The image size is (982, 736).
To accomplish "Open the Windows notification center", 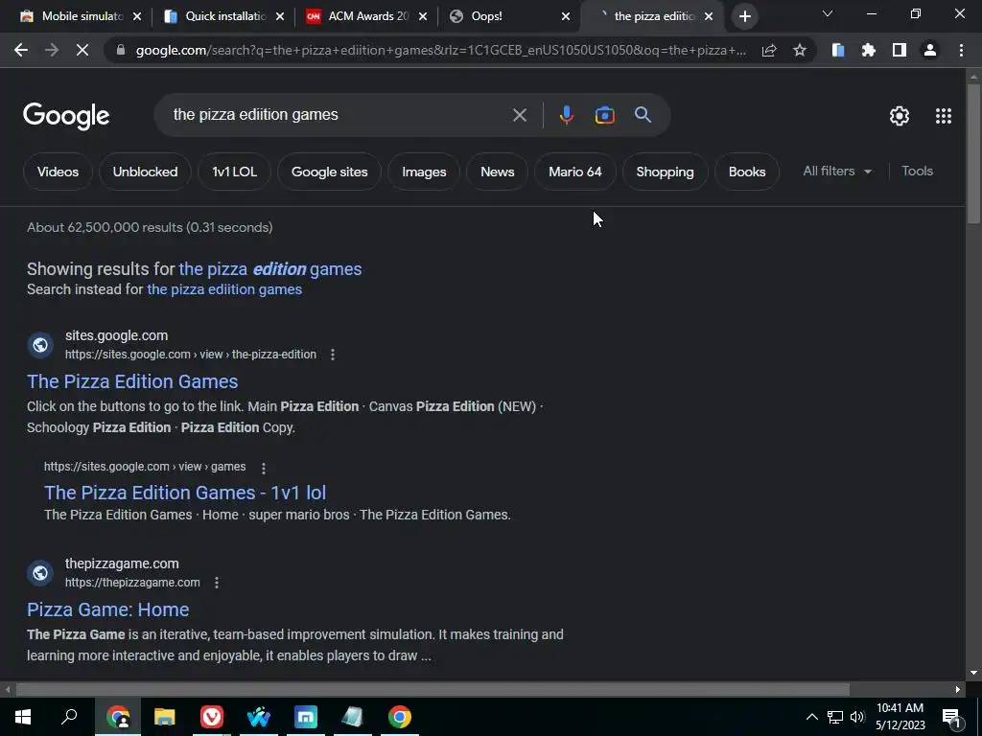I will click(x=952, y=717).
